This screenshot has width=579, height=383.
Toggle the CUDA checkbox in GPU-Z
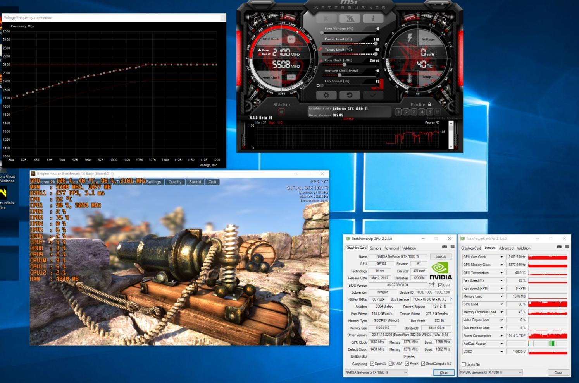391,364
